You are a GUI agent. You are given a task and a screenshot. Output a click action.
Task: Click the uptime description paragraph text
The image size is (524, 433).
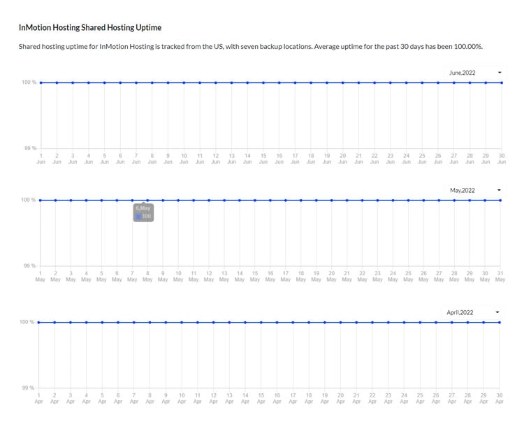pos(251,46)
